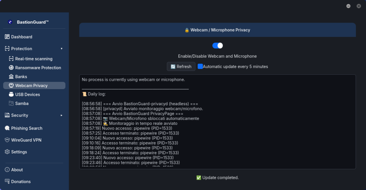
Task: Click 'No process is currently using webcam' text
Action: click(133, 80)
